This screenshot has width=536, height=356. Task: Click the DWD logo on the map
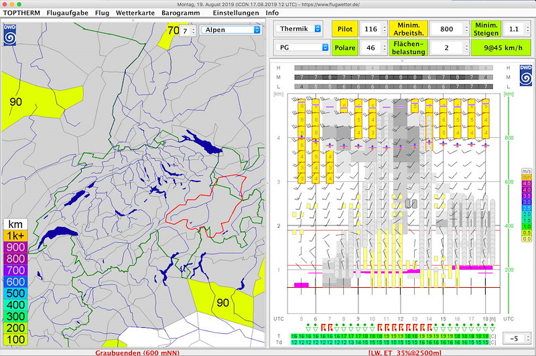9,35
